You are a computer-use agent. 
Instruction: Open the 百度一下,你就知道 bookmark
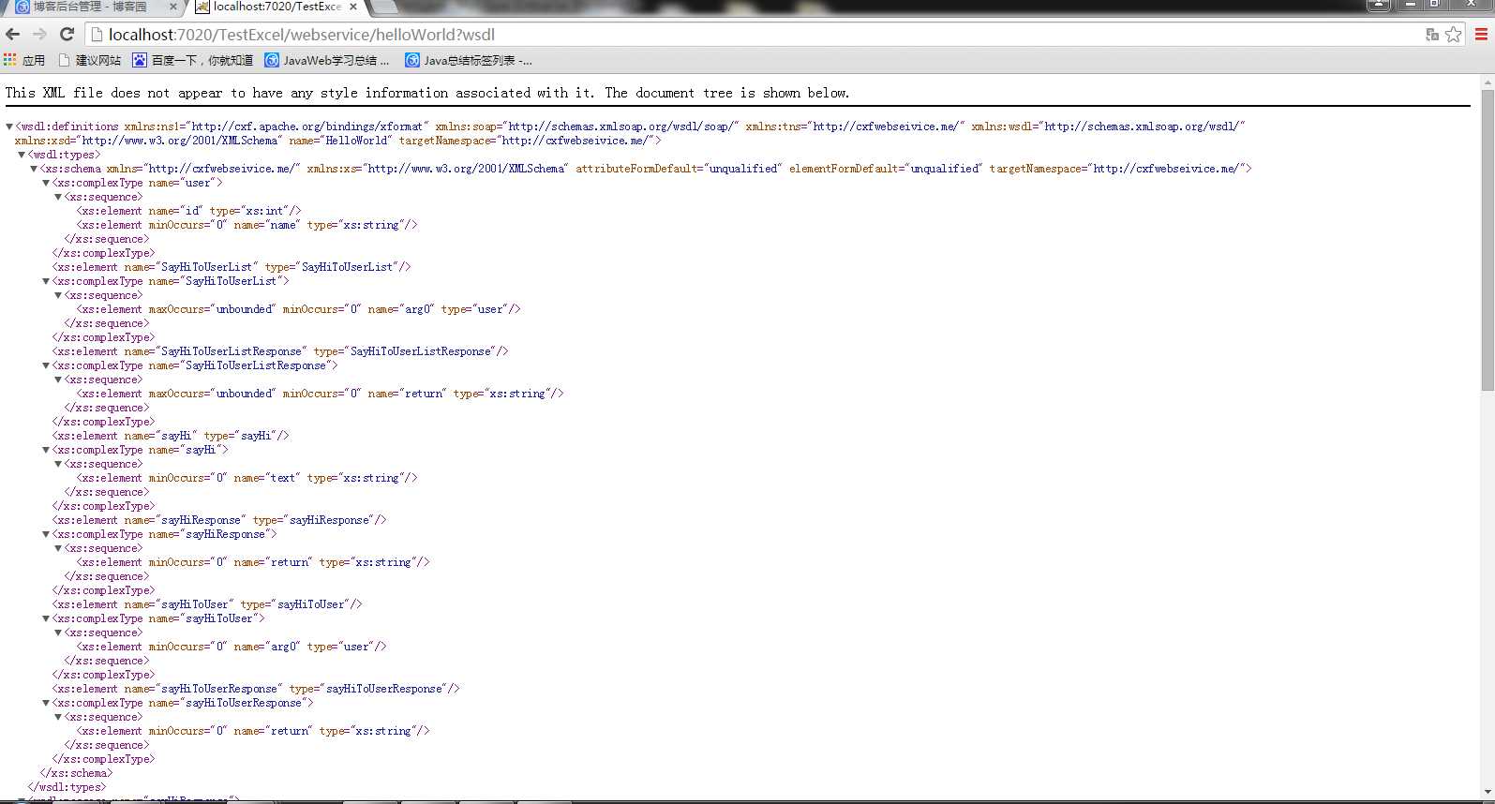click(x=193, y=60)
